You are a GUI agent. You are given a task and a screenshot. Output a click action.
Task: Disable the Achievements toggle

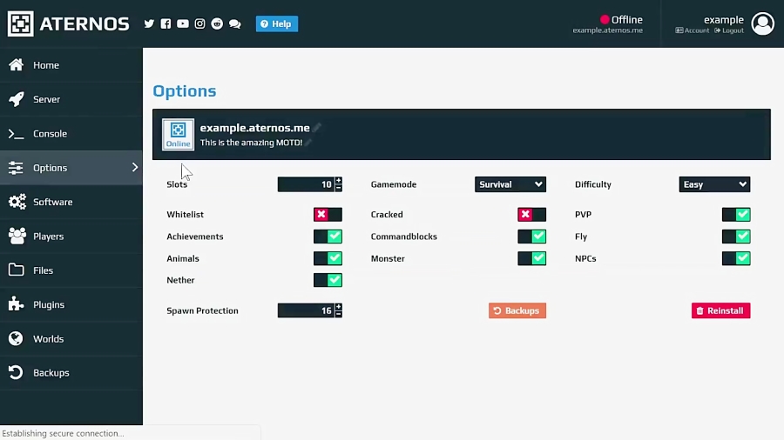328,237
